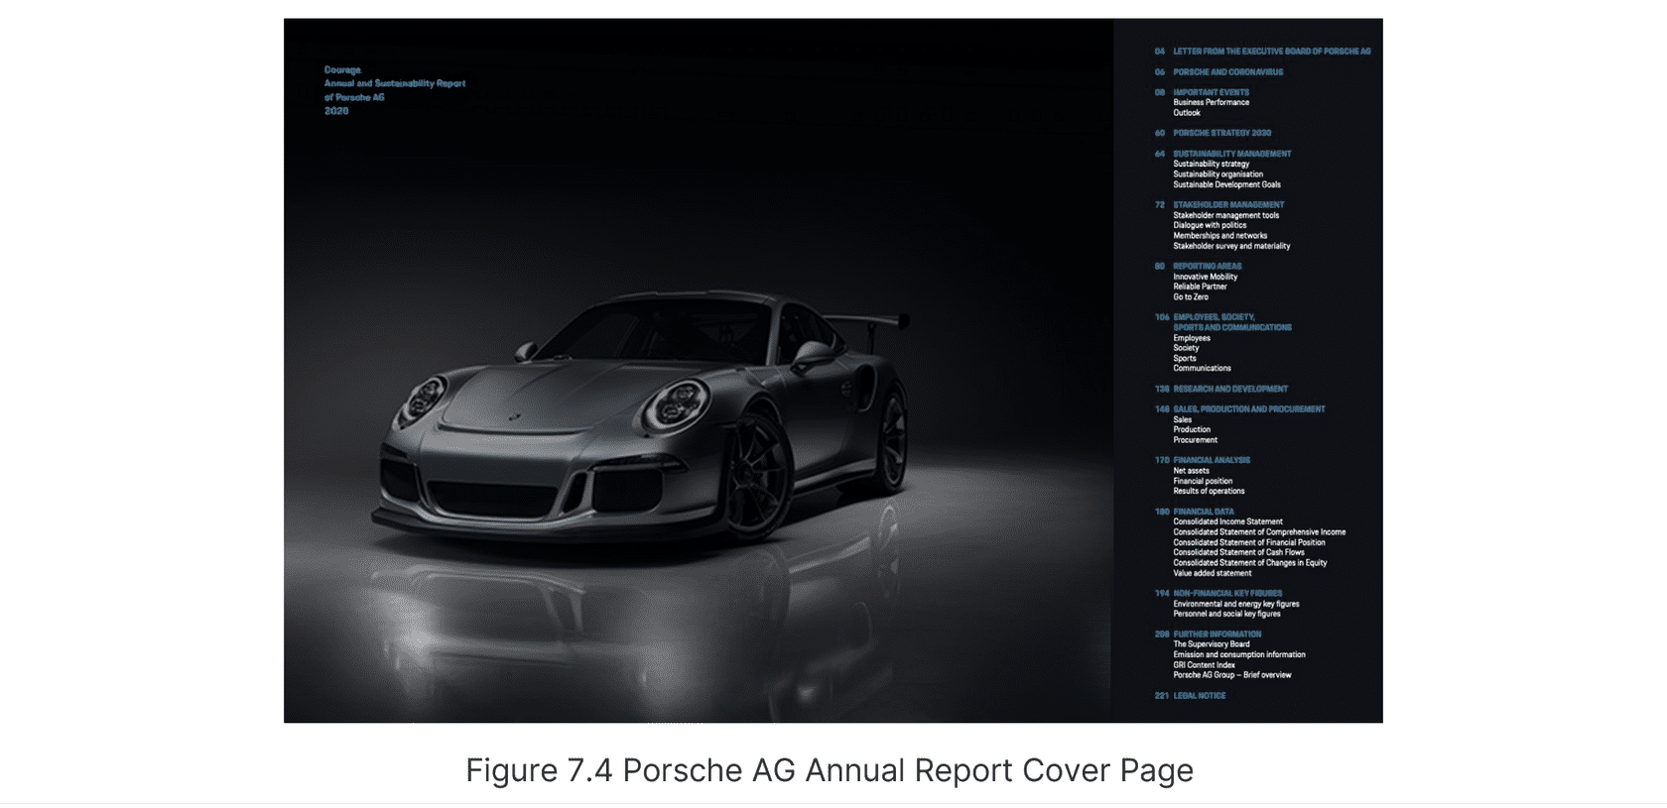Click 'Emission and consumption information'
1667x808 pixels.
click(x=1239, y=654)
